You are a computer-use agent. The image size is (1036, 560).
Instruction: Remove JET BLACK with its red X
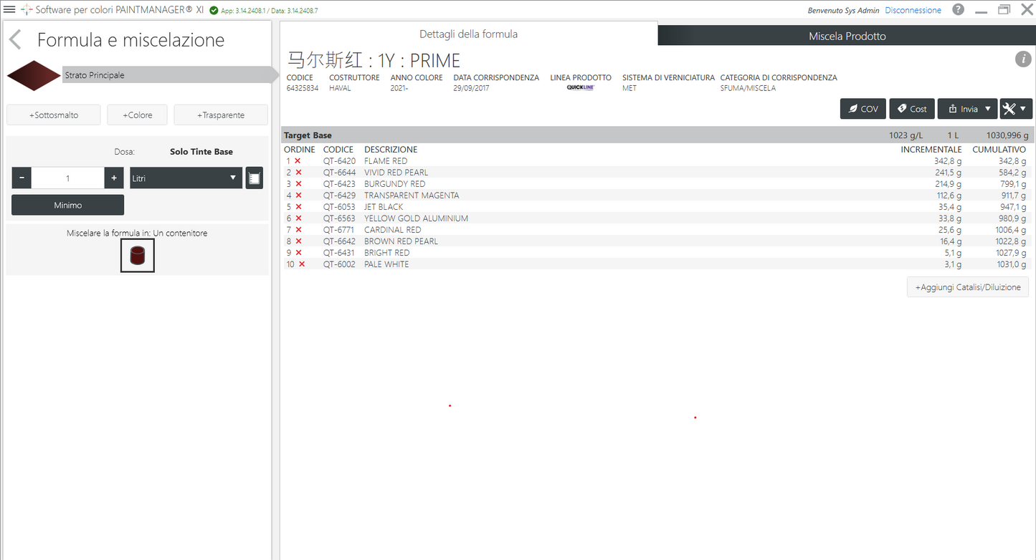click(298, 207)
